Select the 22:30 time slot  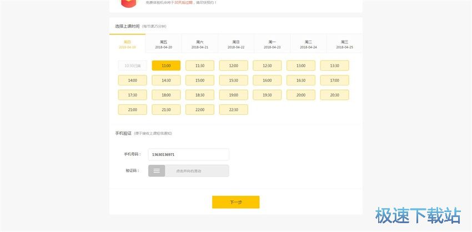pos(234,110)
